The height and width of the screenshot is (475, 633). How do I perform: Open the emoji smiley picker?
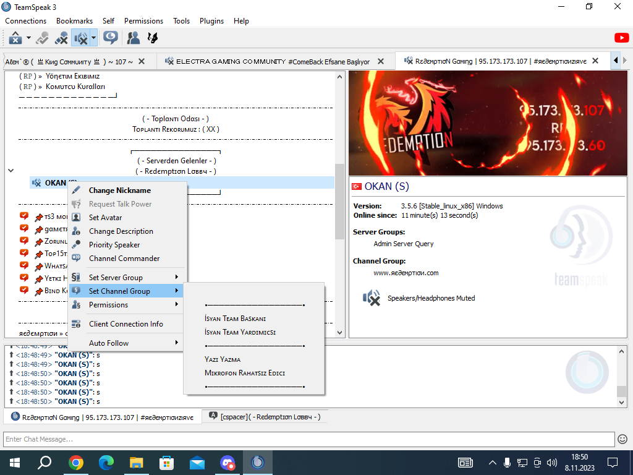click(x=622, y=439)
